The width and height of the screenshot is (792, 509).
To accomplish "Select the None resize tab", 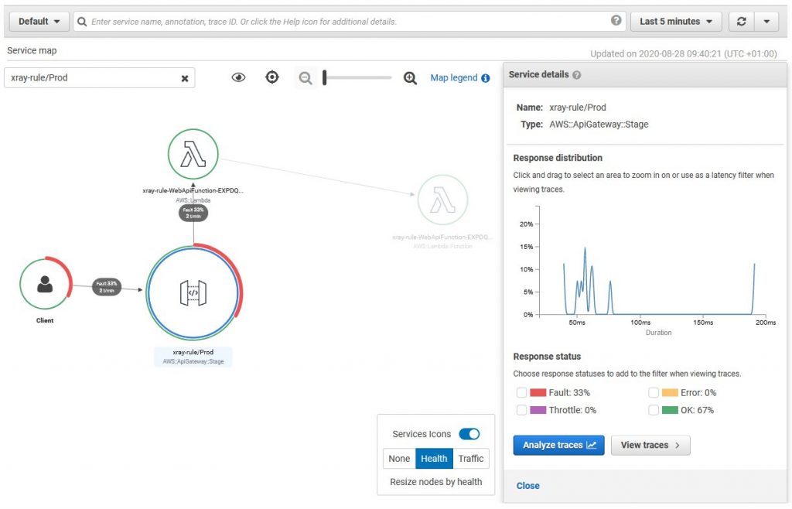I will click(399, 459).
